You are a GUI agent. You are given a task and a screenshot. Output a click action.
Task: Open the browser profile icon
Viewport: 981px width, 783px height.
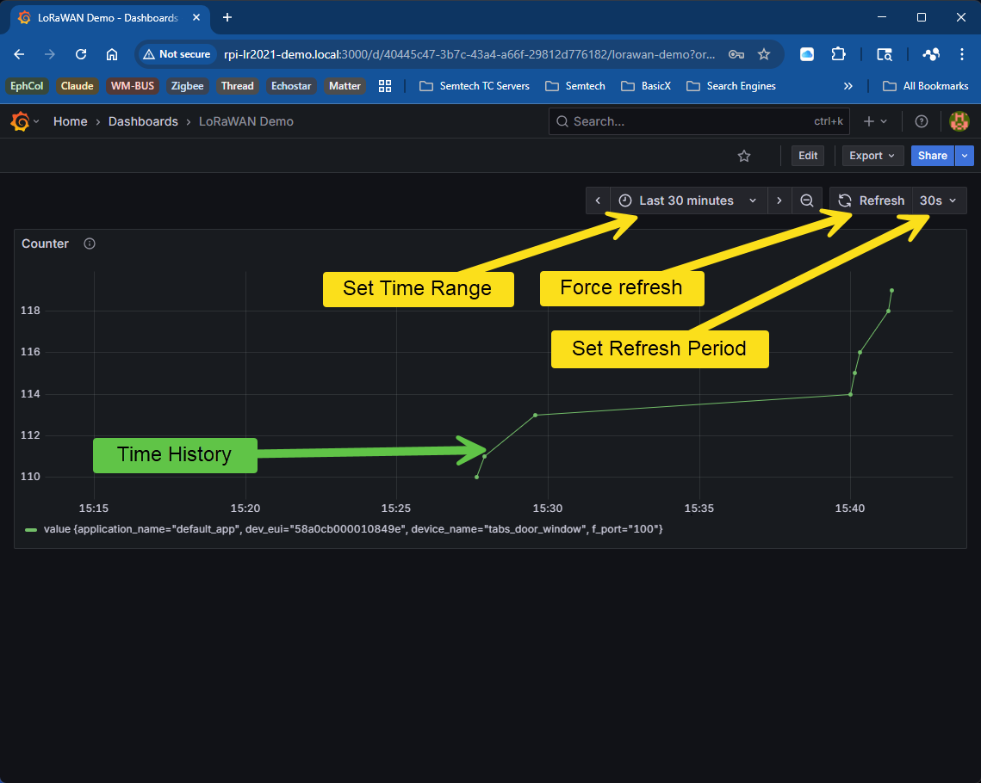pyautogui.click(x=931, y=54)
